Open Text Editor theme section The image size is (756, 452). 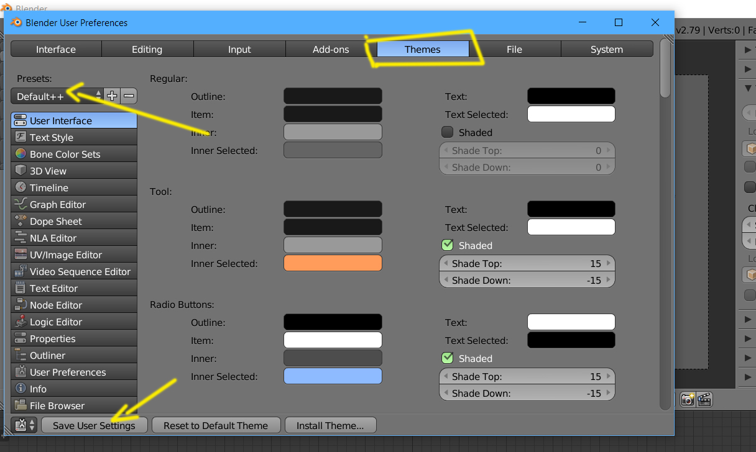[74, 288]
